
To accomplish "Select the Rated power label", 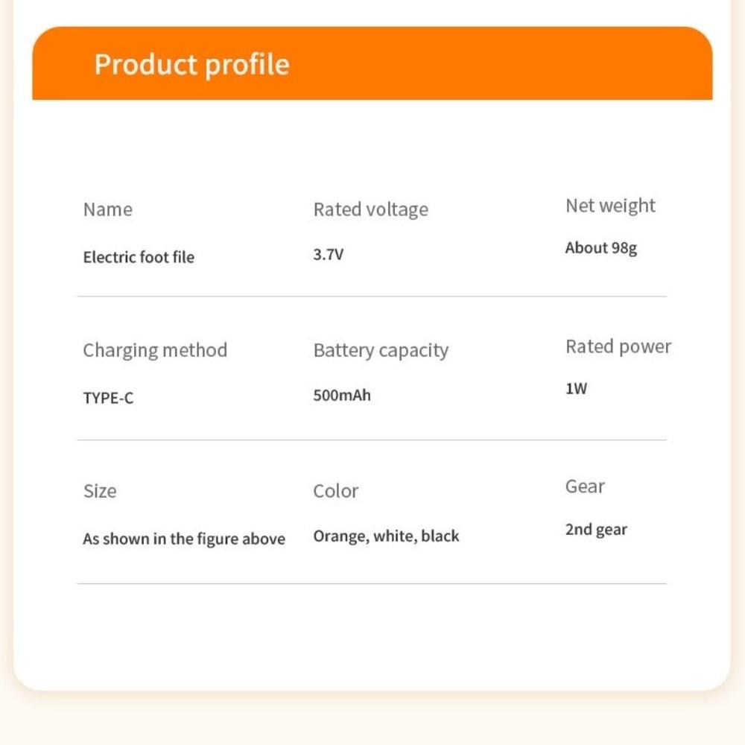I will point(618,346).
